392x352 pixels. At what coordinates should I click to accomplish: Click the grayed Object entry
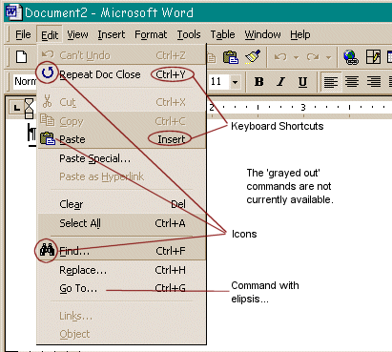click(122, 334)
